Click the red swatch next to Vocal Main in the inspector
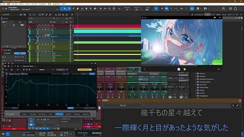The width and height of the screenshot is (244, 137). [x=2, y=50]
